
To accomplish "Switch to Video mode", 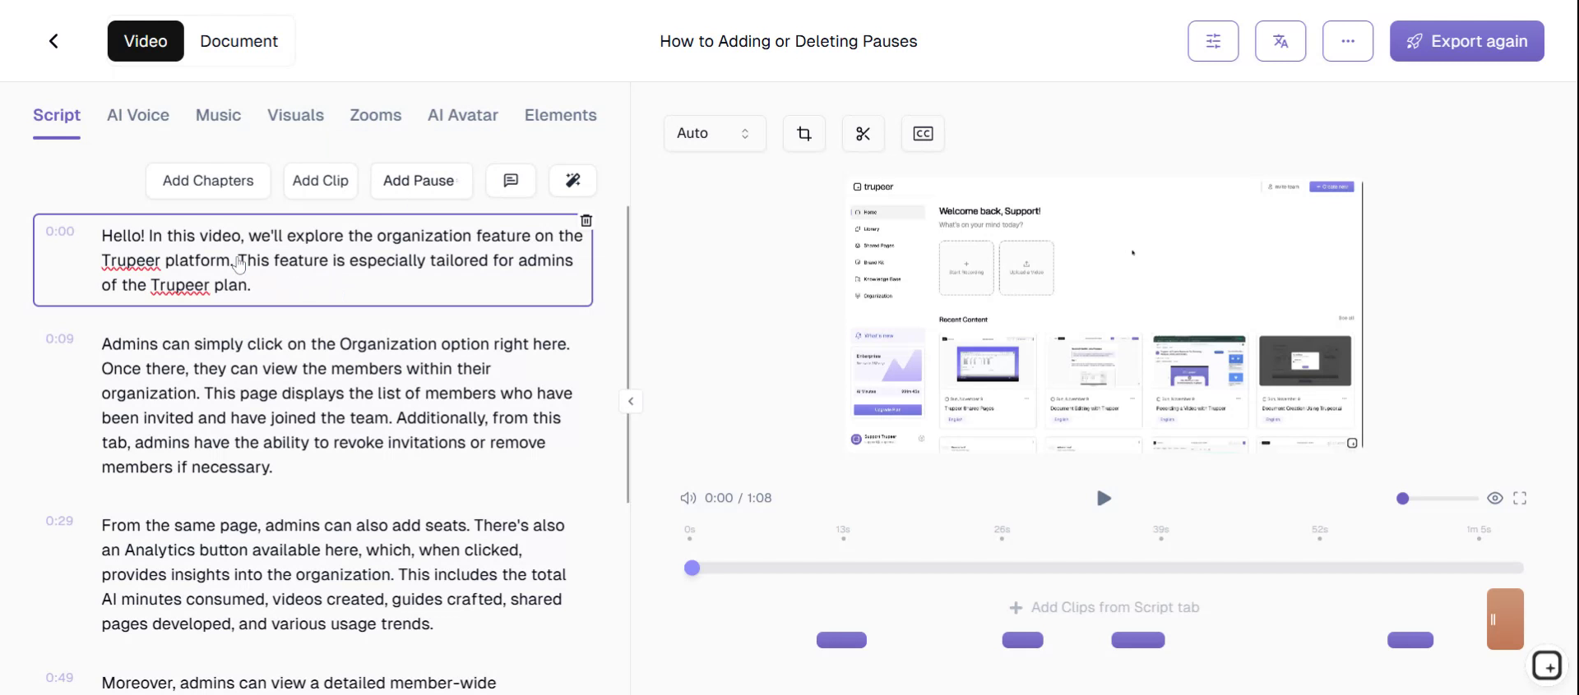I will (146, 41).
